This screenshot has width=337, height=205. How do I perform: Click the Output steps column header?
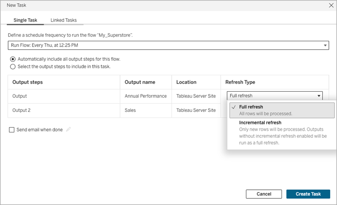click(27, 82)
